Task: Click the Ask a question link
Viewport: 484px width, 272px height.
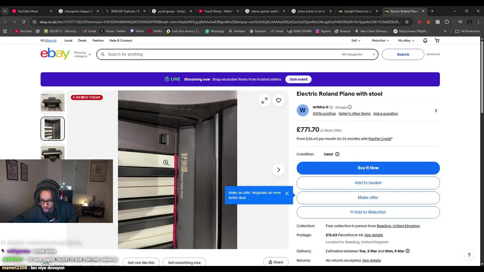Action: (x=385, y=113)
